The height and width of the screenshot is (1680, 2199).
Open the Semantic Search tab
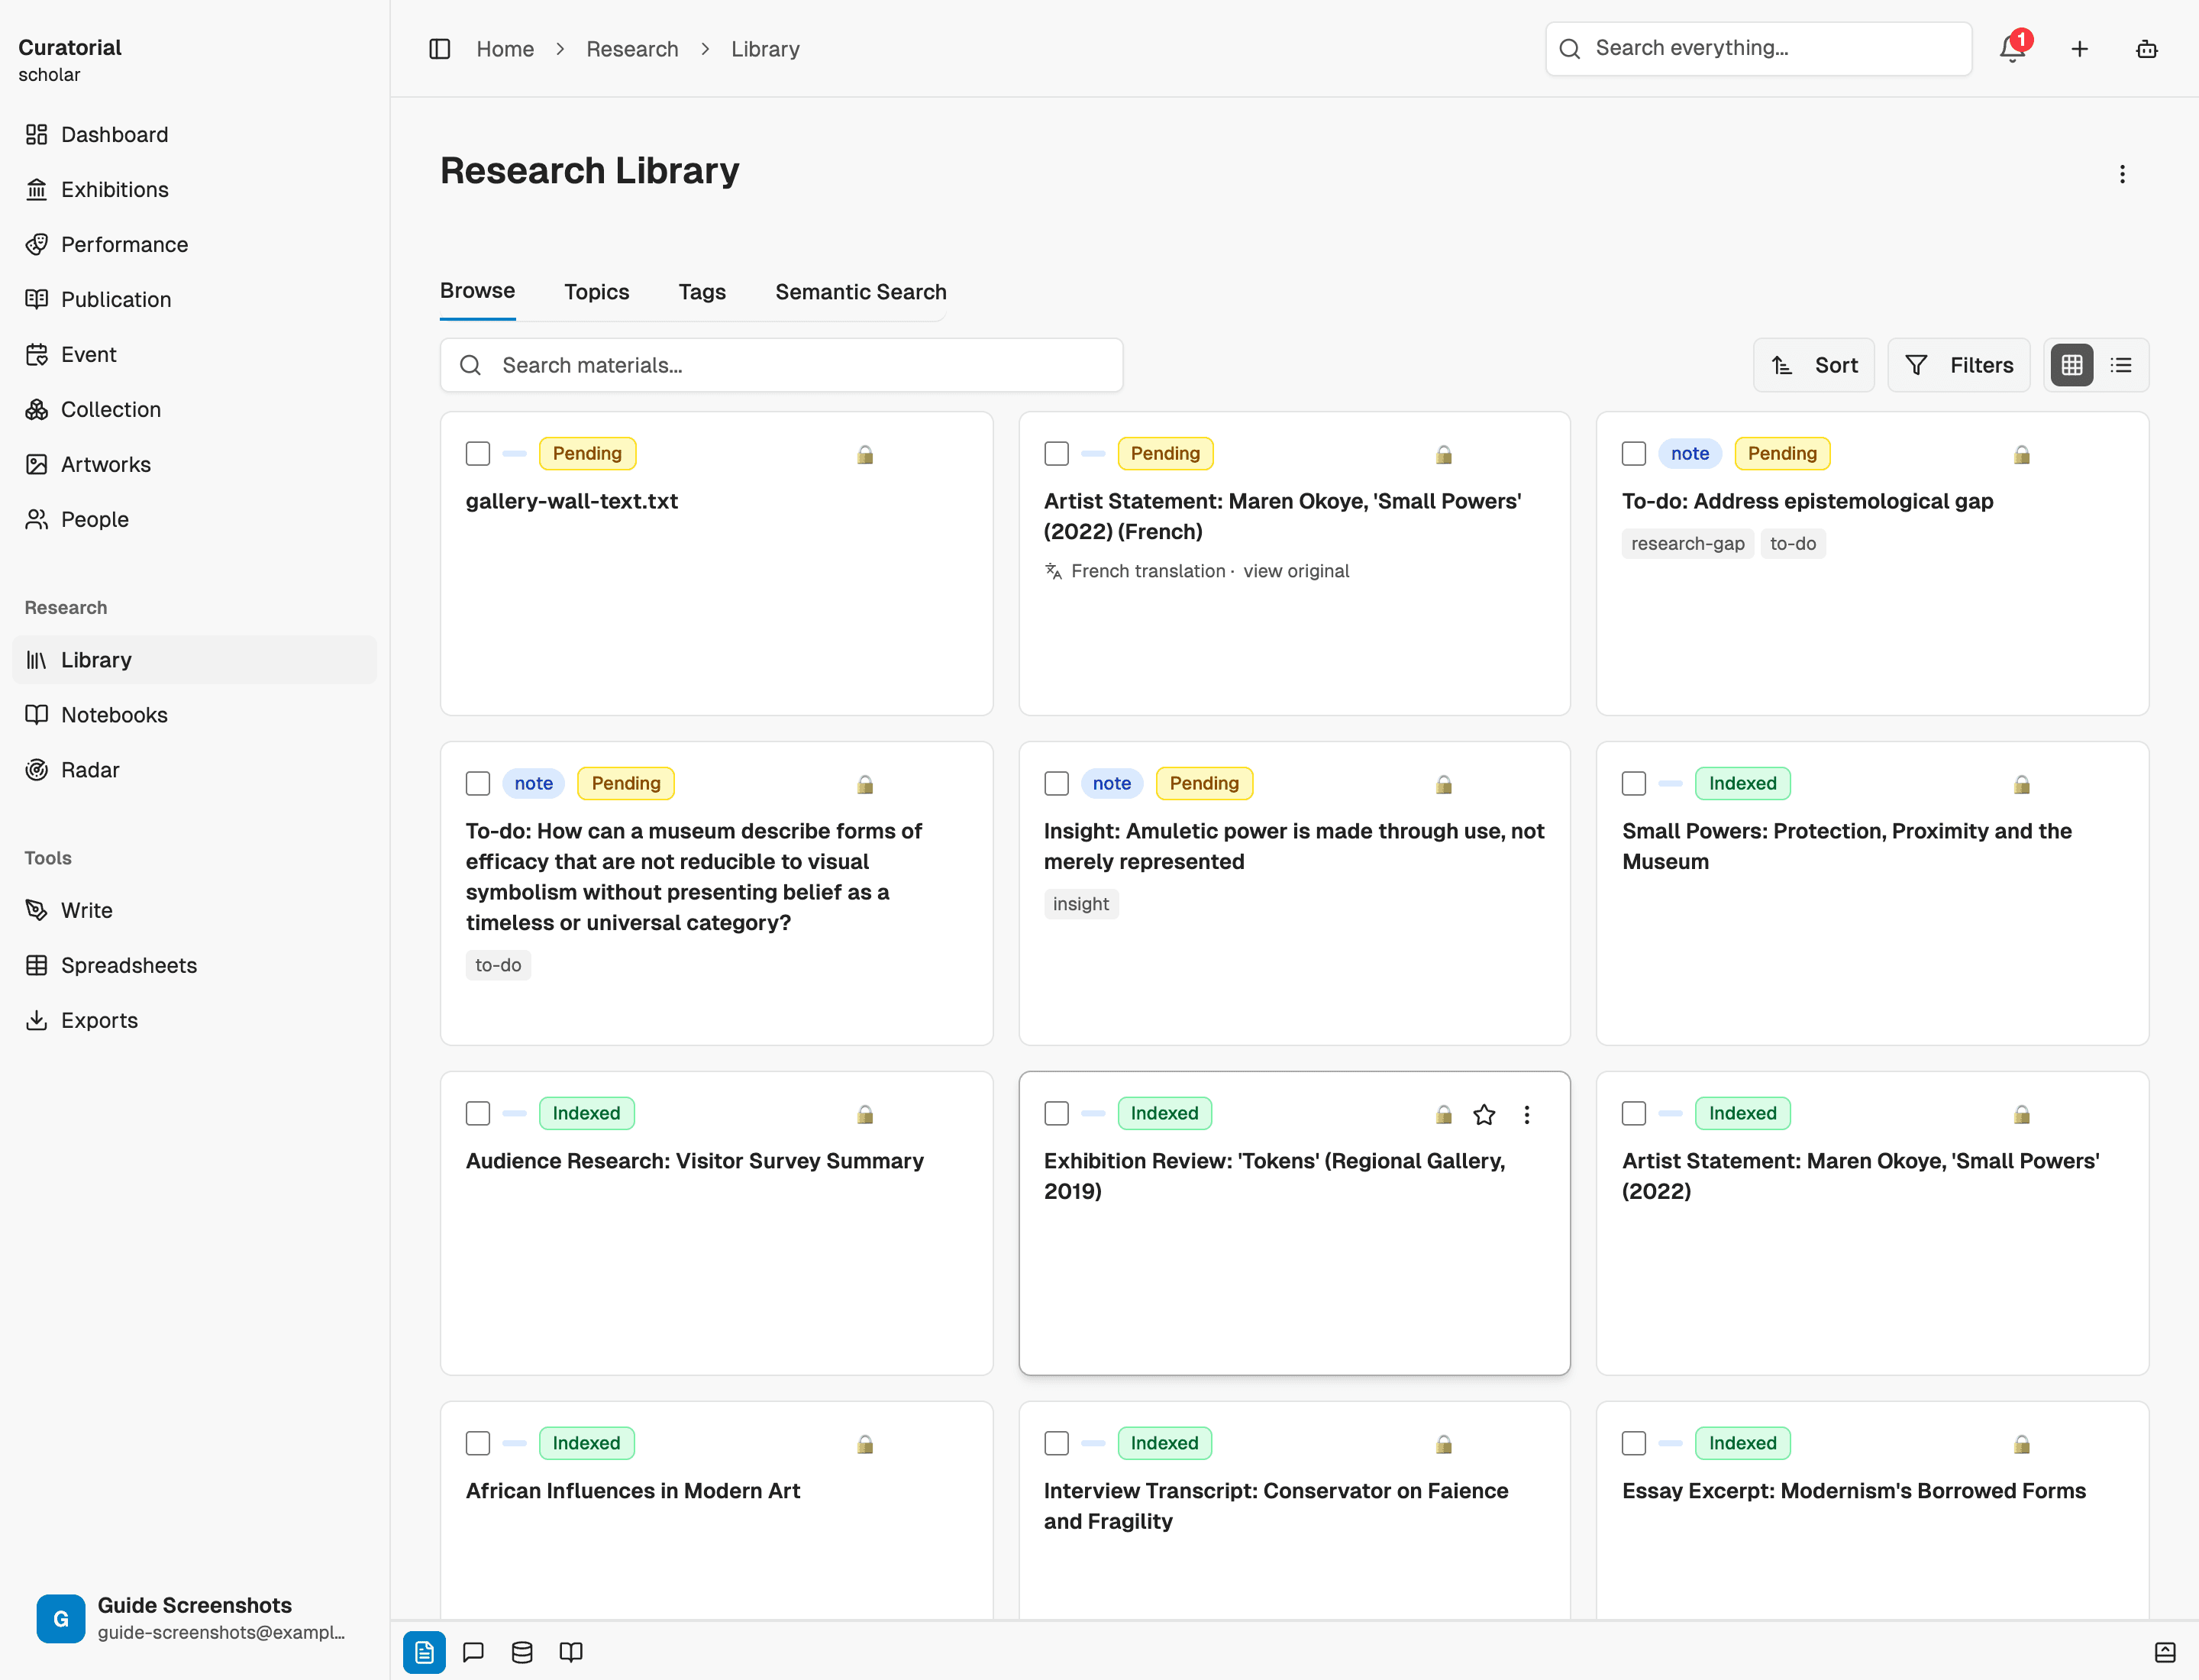[861, 292]
